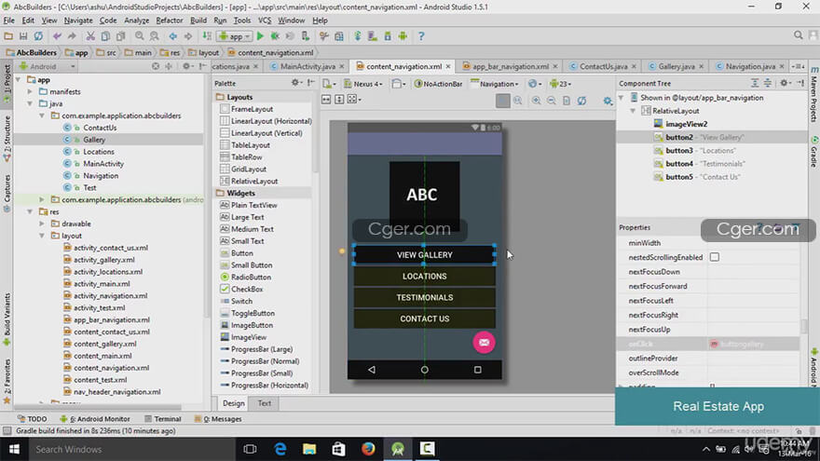
Task: Toggle the nestedScrollingEnabled checkbox
Action: [715, 257]
